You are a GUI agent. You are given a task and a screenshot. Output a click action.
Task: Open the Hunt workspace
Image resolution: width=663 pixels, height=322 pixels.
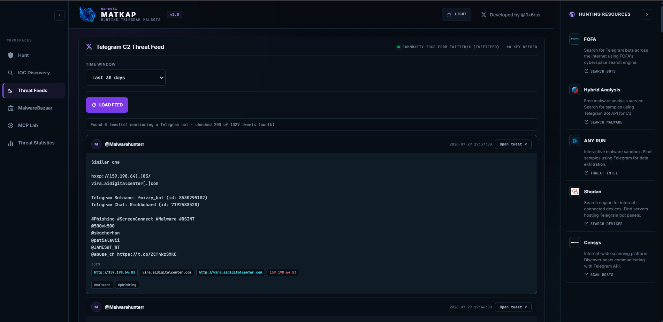click(33, 55)
